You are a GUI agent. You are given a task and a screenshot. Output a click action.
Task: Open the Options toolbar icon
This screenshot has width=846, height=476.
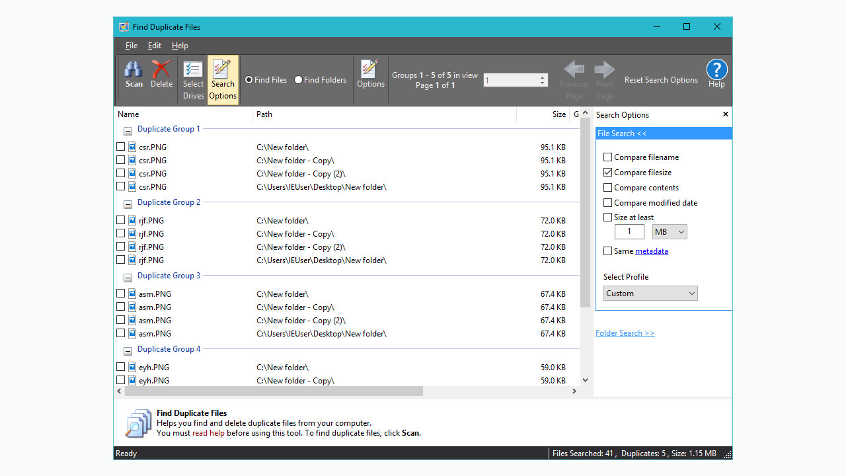pyautogui.click(x=371, y=74)
